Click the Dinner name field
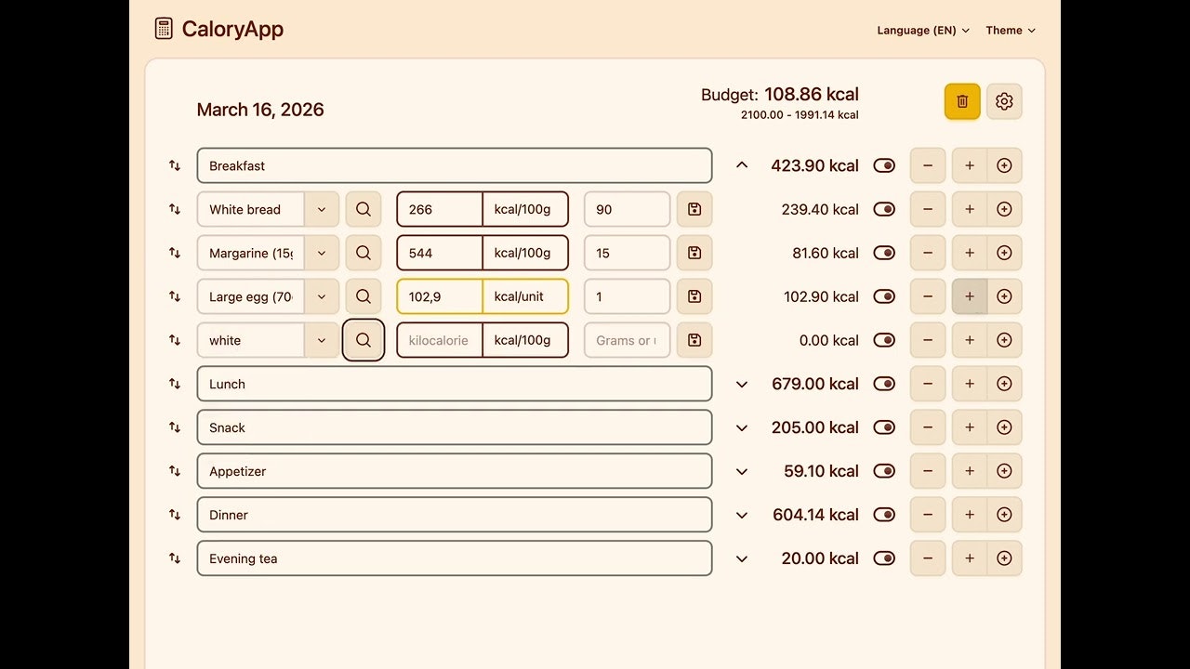Viewport: 1190px width, 669px height. tap(455, 515)
